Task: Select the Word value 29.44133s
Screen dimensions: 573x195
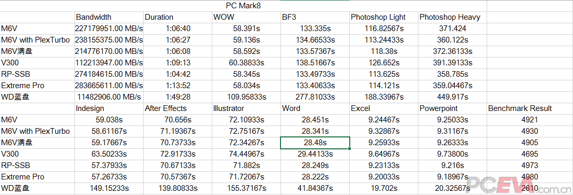Action: tap(315, 154)
